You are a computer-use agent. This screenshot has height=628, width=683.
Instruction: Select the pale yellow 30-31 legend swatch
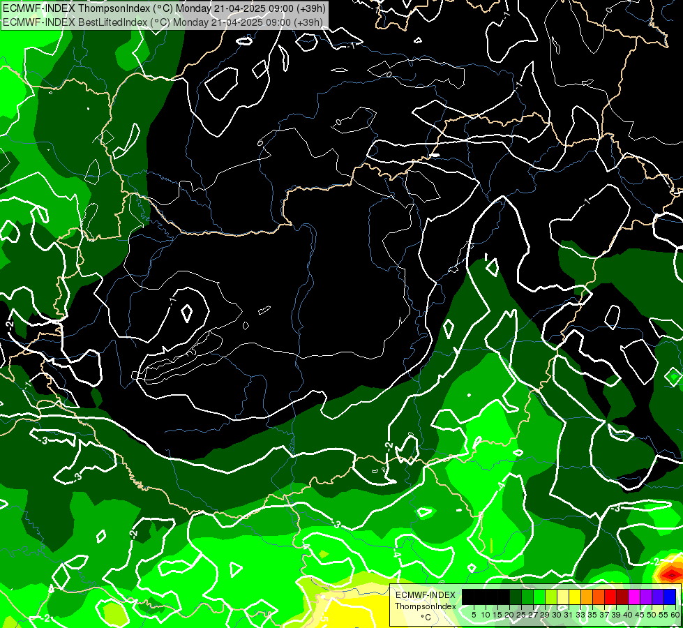[x=563, y=597]
